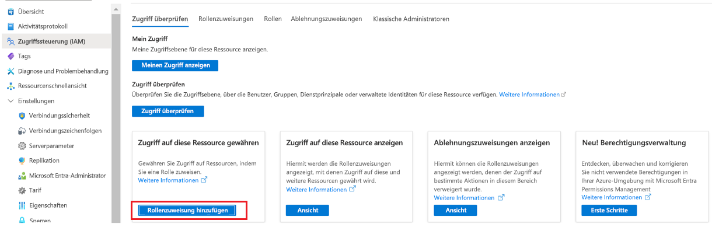Screen dimensions: 712x227
Task: Click the Tags icon in sidebar
Action: coord(11,56)
